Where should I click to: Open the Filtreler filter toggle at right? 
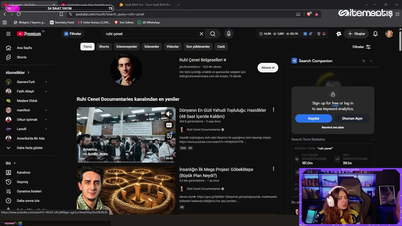[361, 47]
